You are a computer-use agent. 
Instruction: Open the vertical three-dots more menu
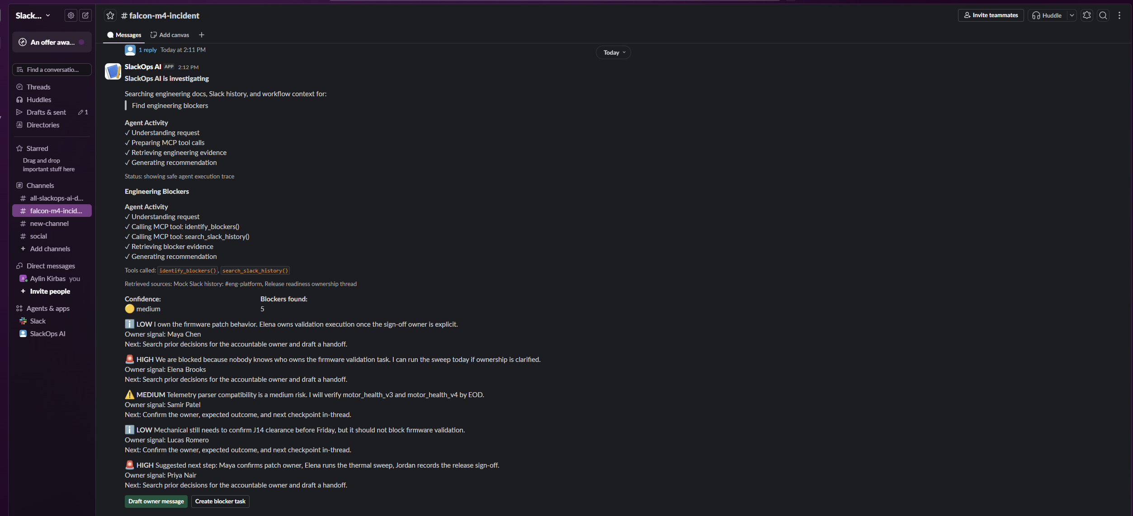(1119, 15)
